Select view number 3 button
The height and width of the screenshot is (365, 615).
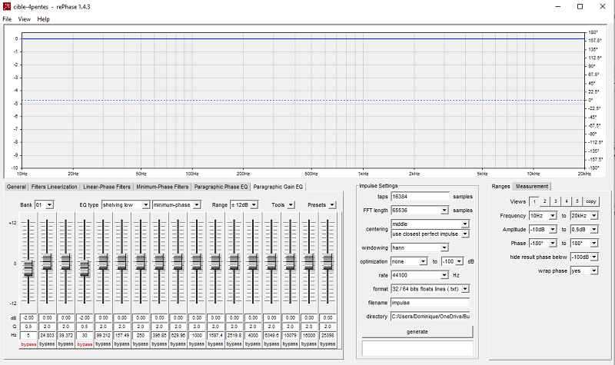click(x=555, y=201)
